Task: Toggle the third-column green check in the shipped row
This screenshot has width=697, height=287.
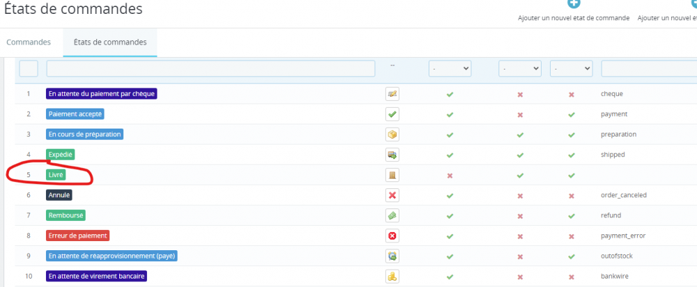Action: (x=572, y=155)
